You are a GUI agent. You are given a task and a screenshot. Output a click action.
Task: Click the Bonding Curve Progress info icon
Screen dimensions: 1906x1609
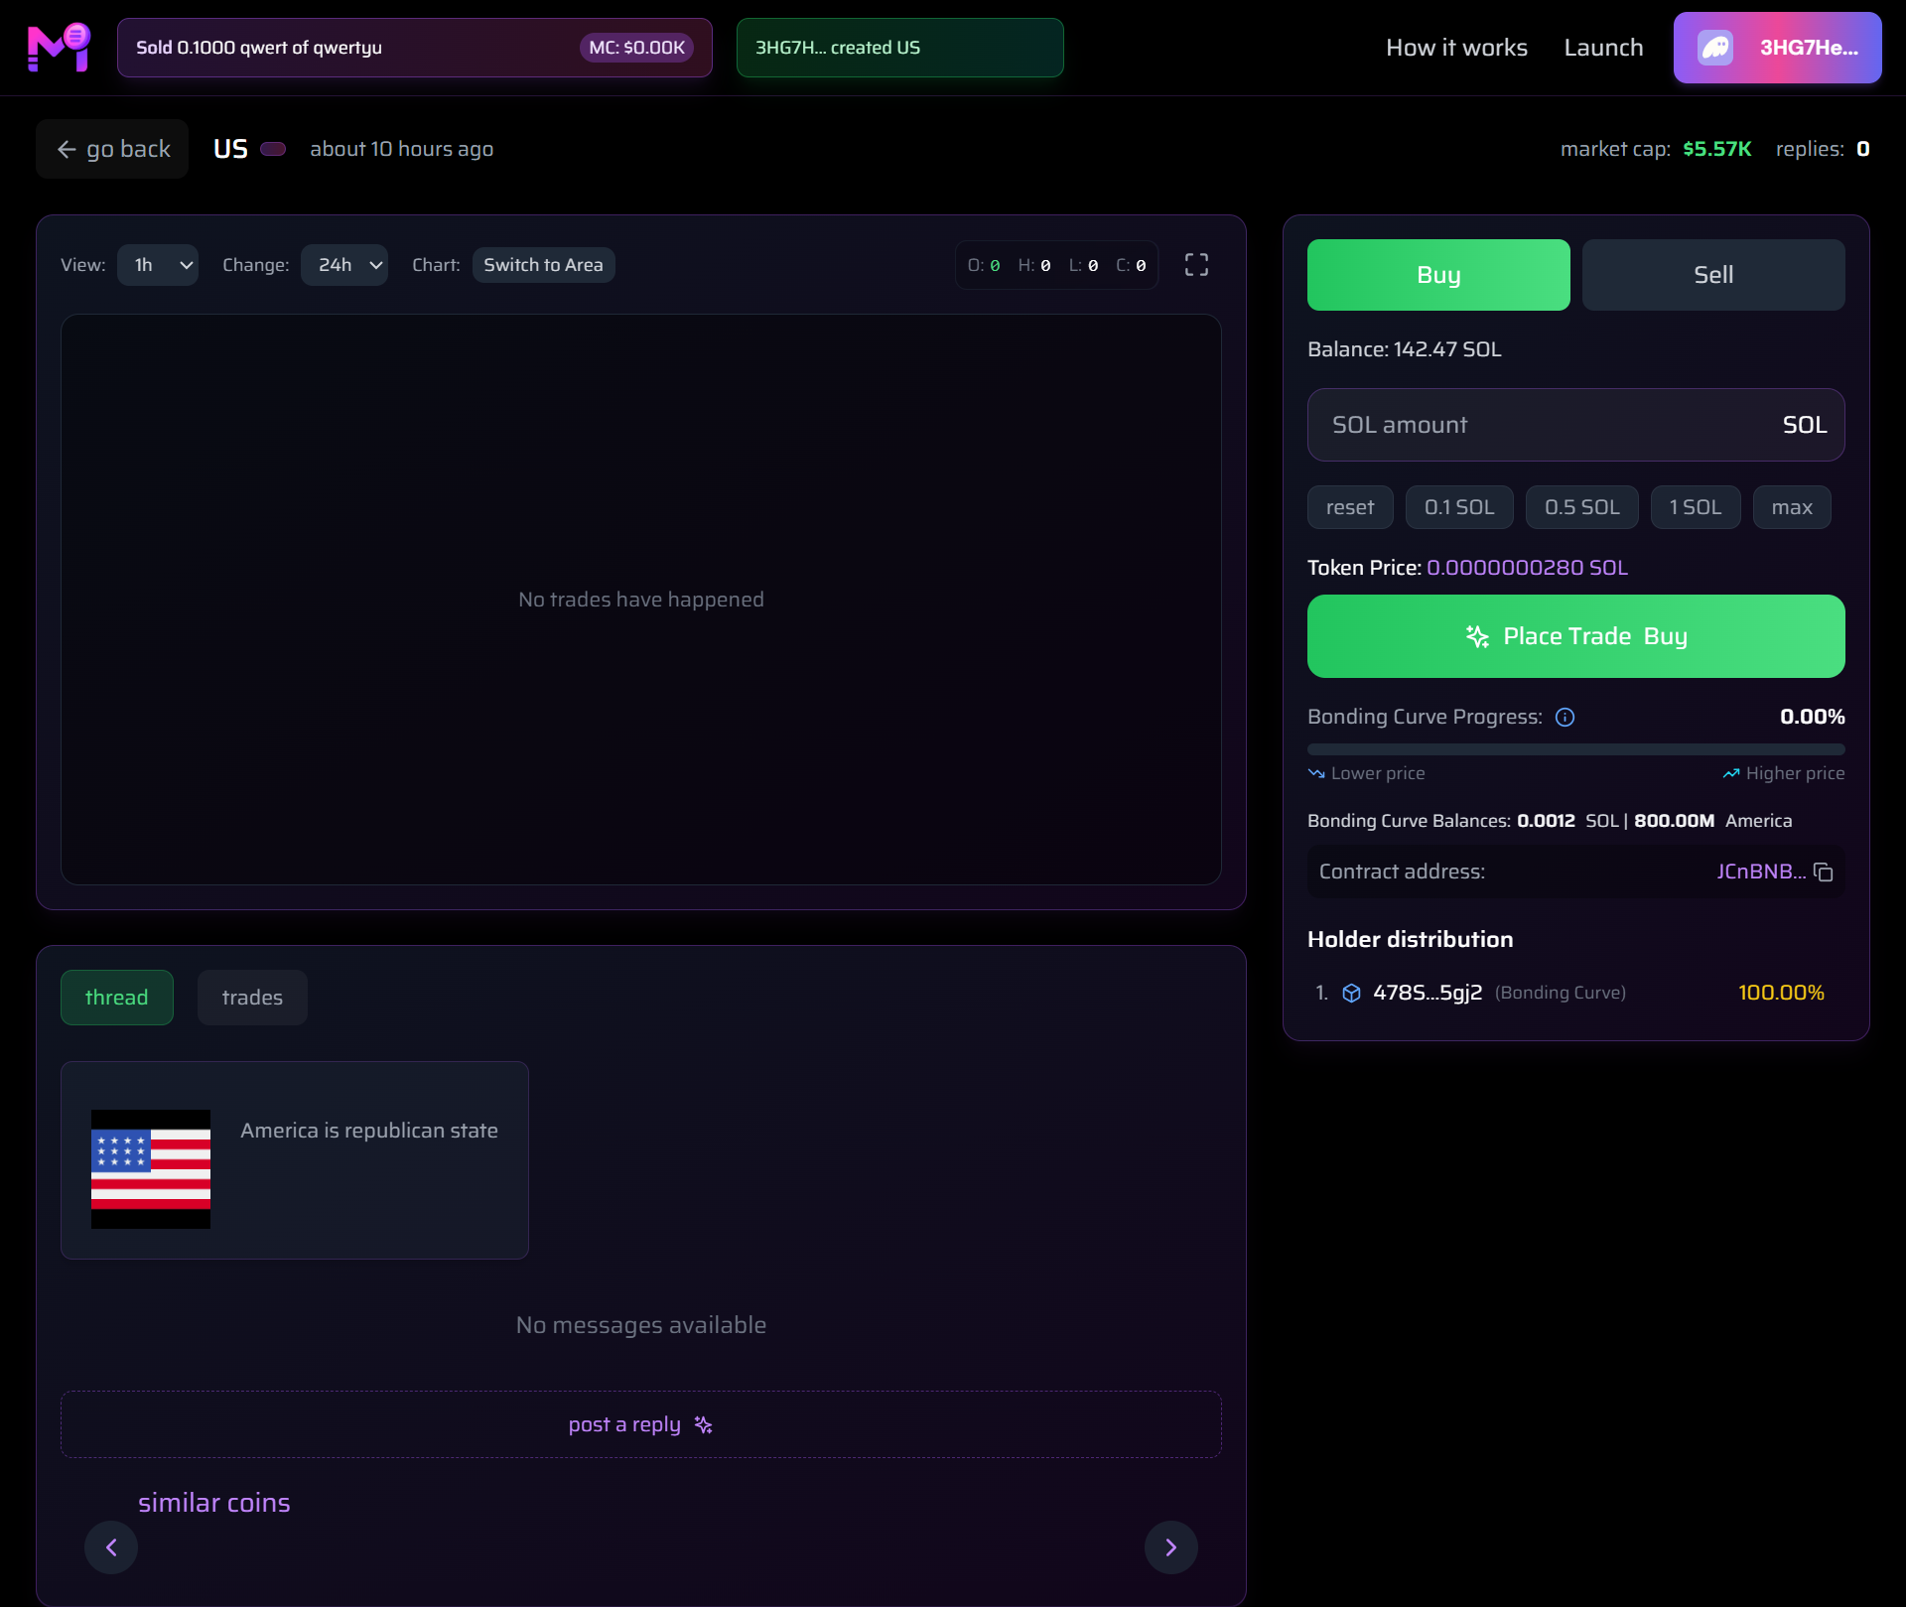1564,717
